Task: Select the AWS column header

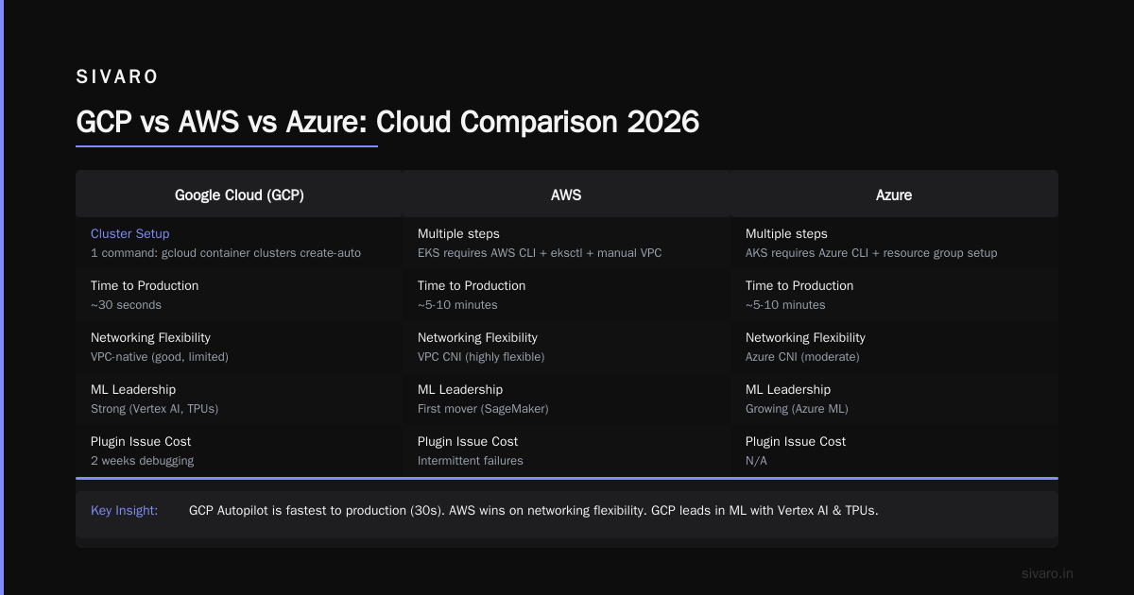Action: (566, 195)
